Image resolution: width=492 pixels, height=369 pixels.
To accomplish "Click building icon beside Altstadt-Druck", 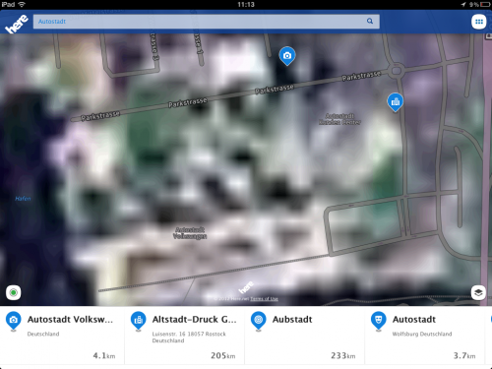I will pyautogui.click(x=139, y=321).
